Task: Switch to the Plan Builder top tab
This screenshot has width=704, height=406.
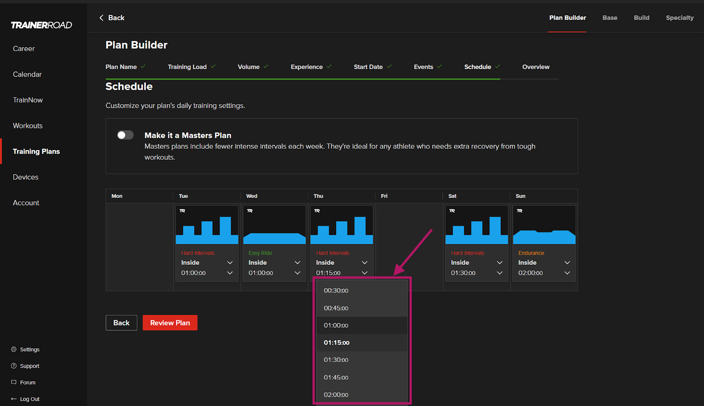Action: tap(567, 18)
